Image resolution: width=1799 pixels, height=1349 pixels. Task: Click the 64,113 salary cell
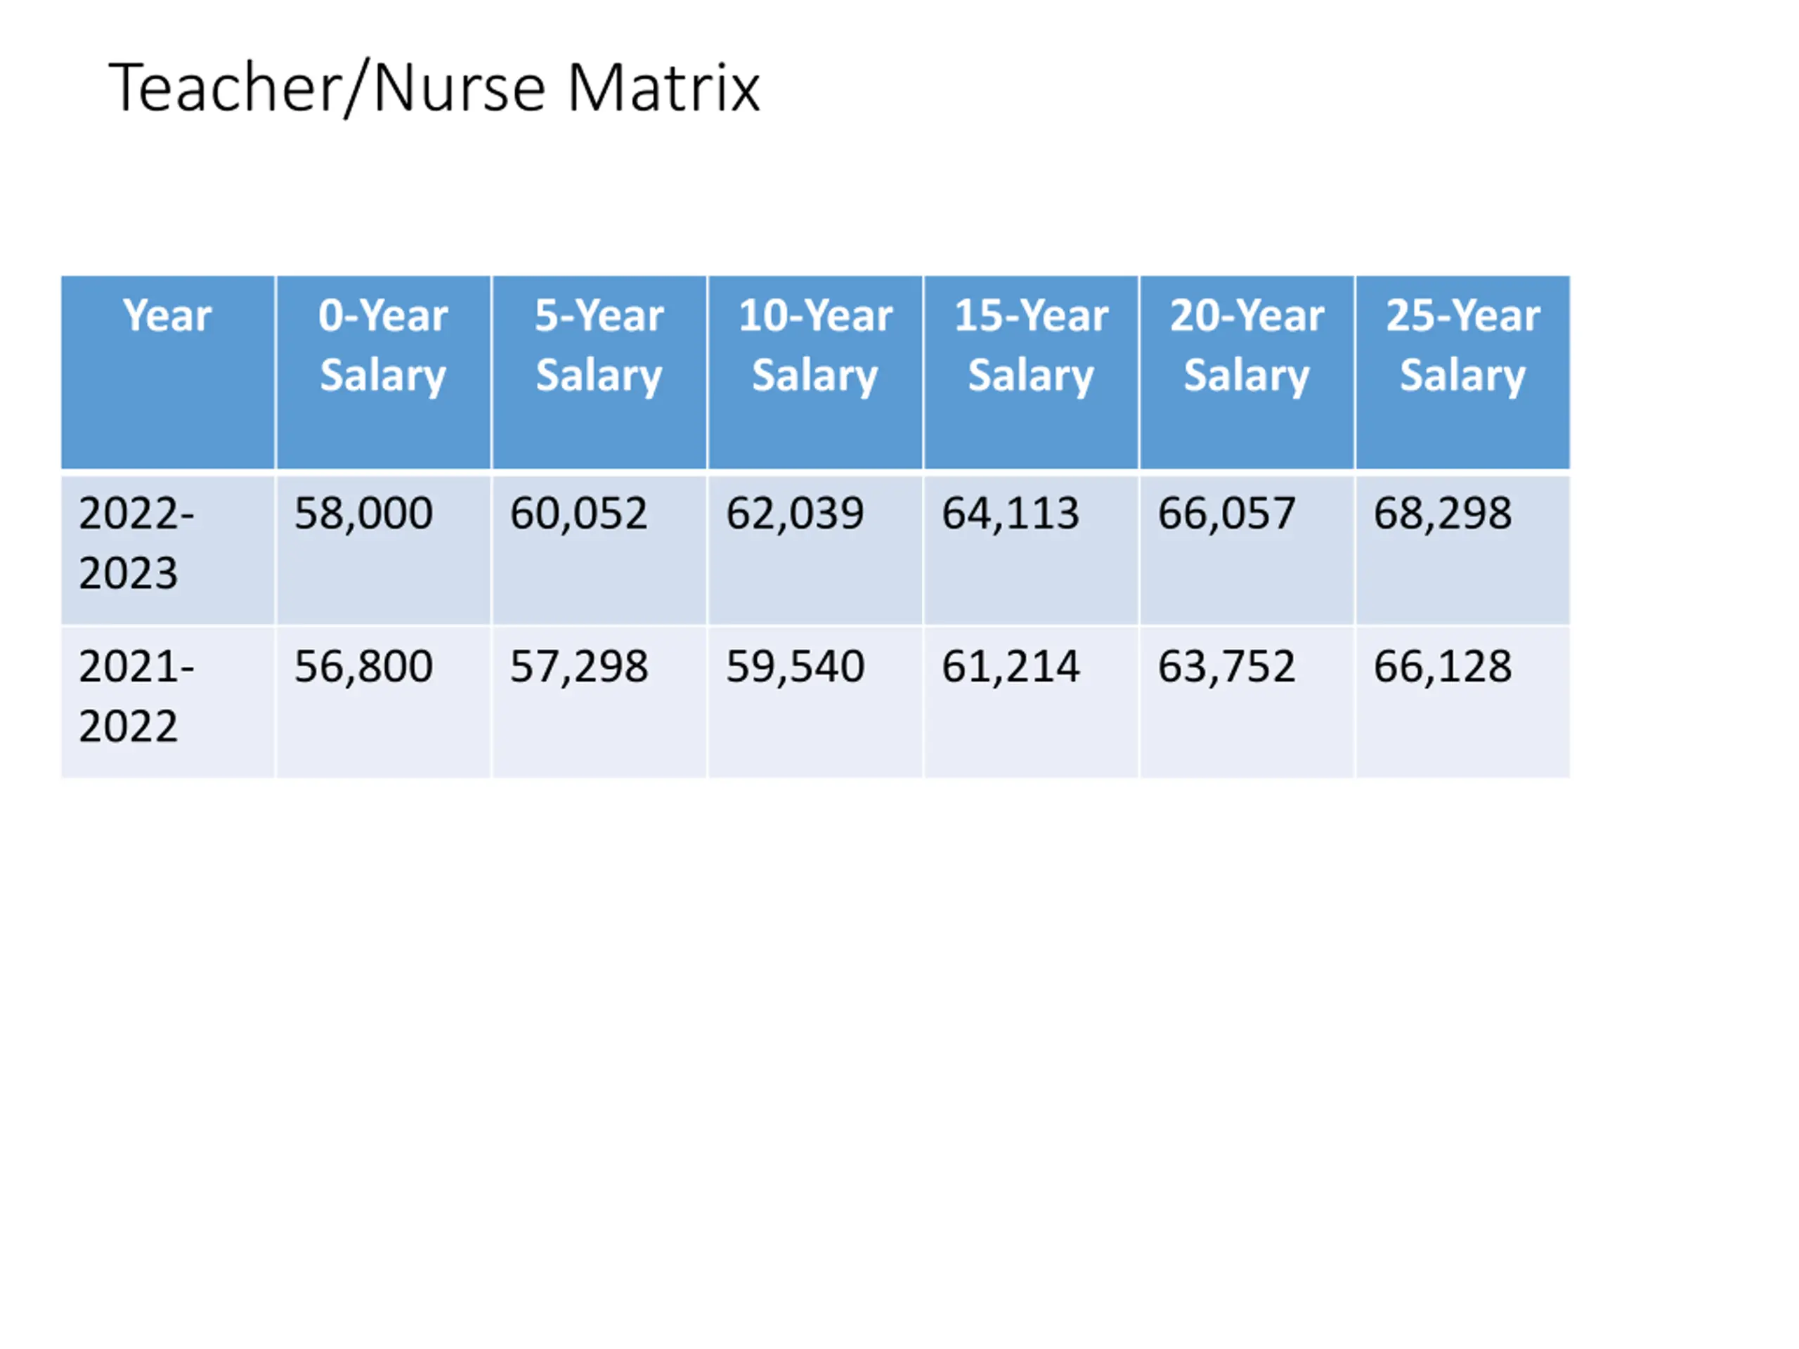pos(1031,549)
